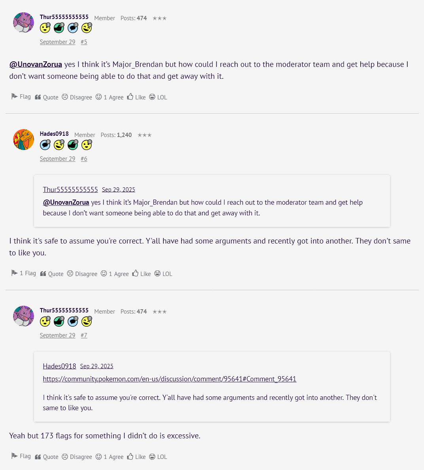The height and width of the screenshot is (470, 424).
Task: Disagree with the '173 flags' post
Action: (x=77, y=457)
